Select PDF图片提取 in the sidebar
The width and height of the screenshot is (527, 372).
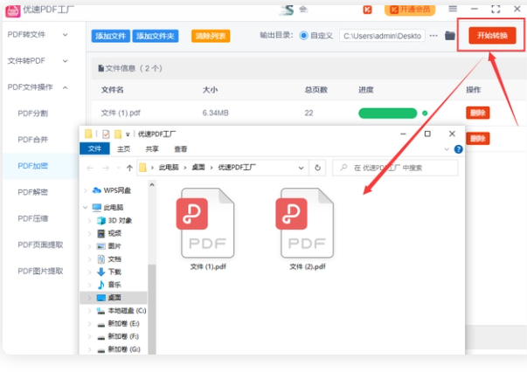tap(40, 272)
